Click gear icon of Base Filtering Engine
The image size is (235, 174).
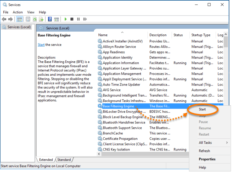coord(100,106)
